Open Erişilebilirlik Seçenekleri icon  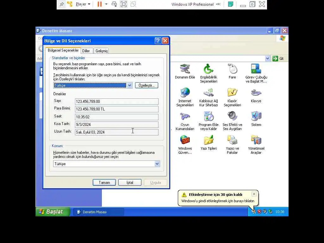pyautogui.click(x=209, y=73)
